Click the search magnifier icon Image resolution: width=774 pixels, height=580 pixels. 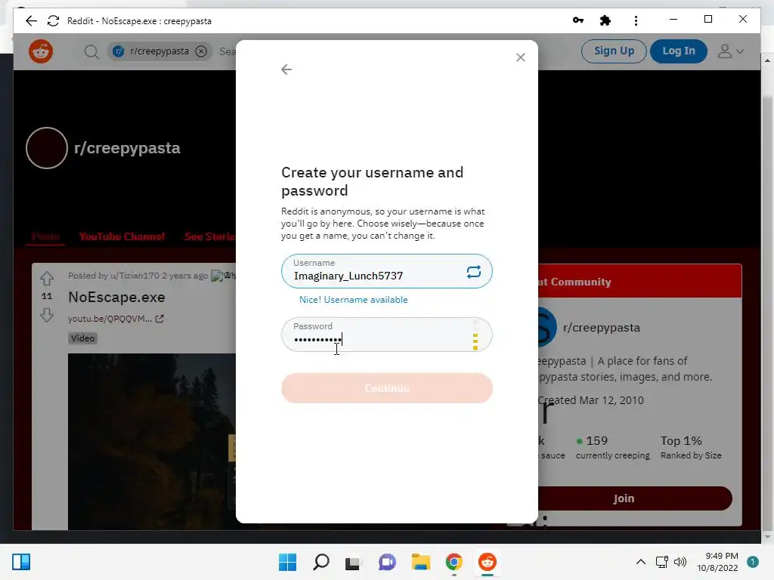91,51
